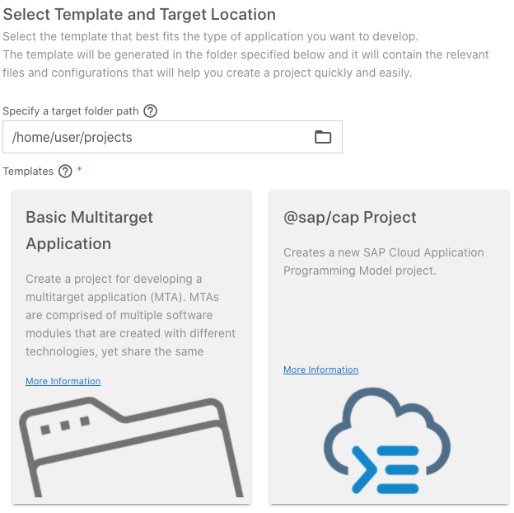514x513 pixels.
Task: Open the folder browse icon in path field
Action: point(323,137)
